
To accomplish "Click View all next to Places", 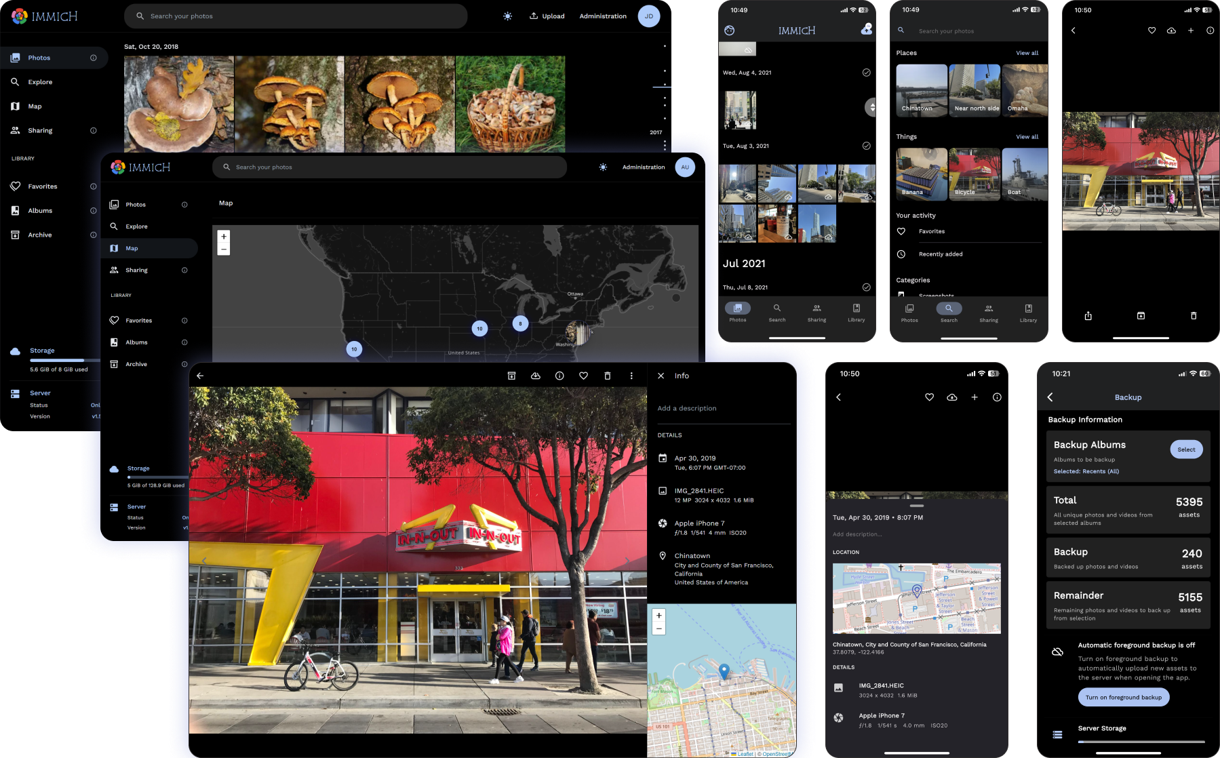I will point(1027,53).
